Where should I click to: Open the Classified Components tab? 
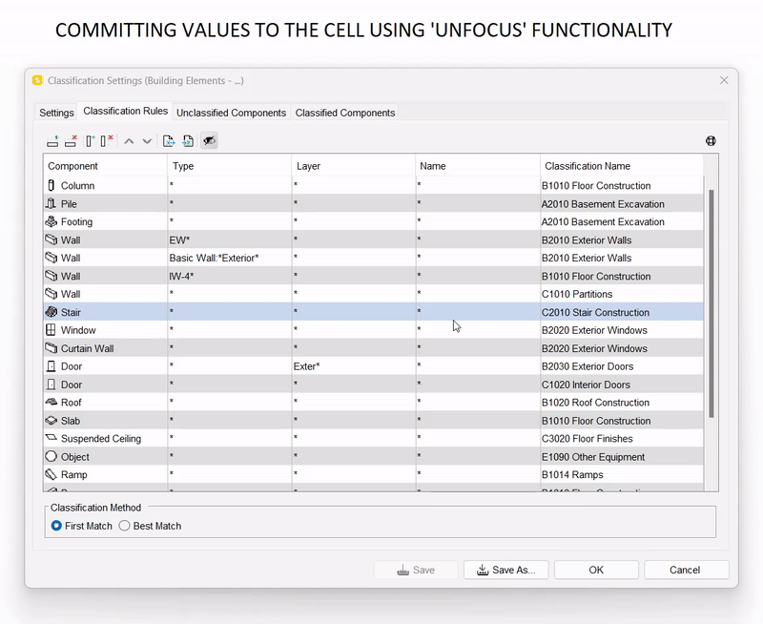pyautogui.click(x=345, y=113)
